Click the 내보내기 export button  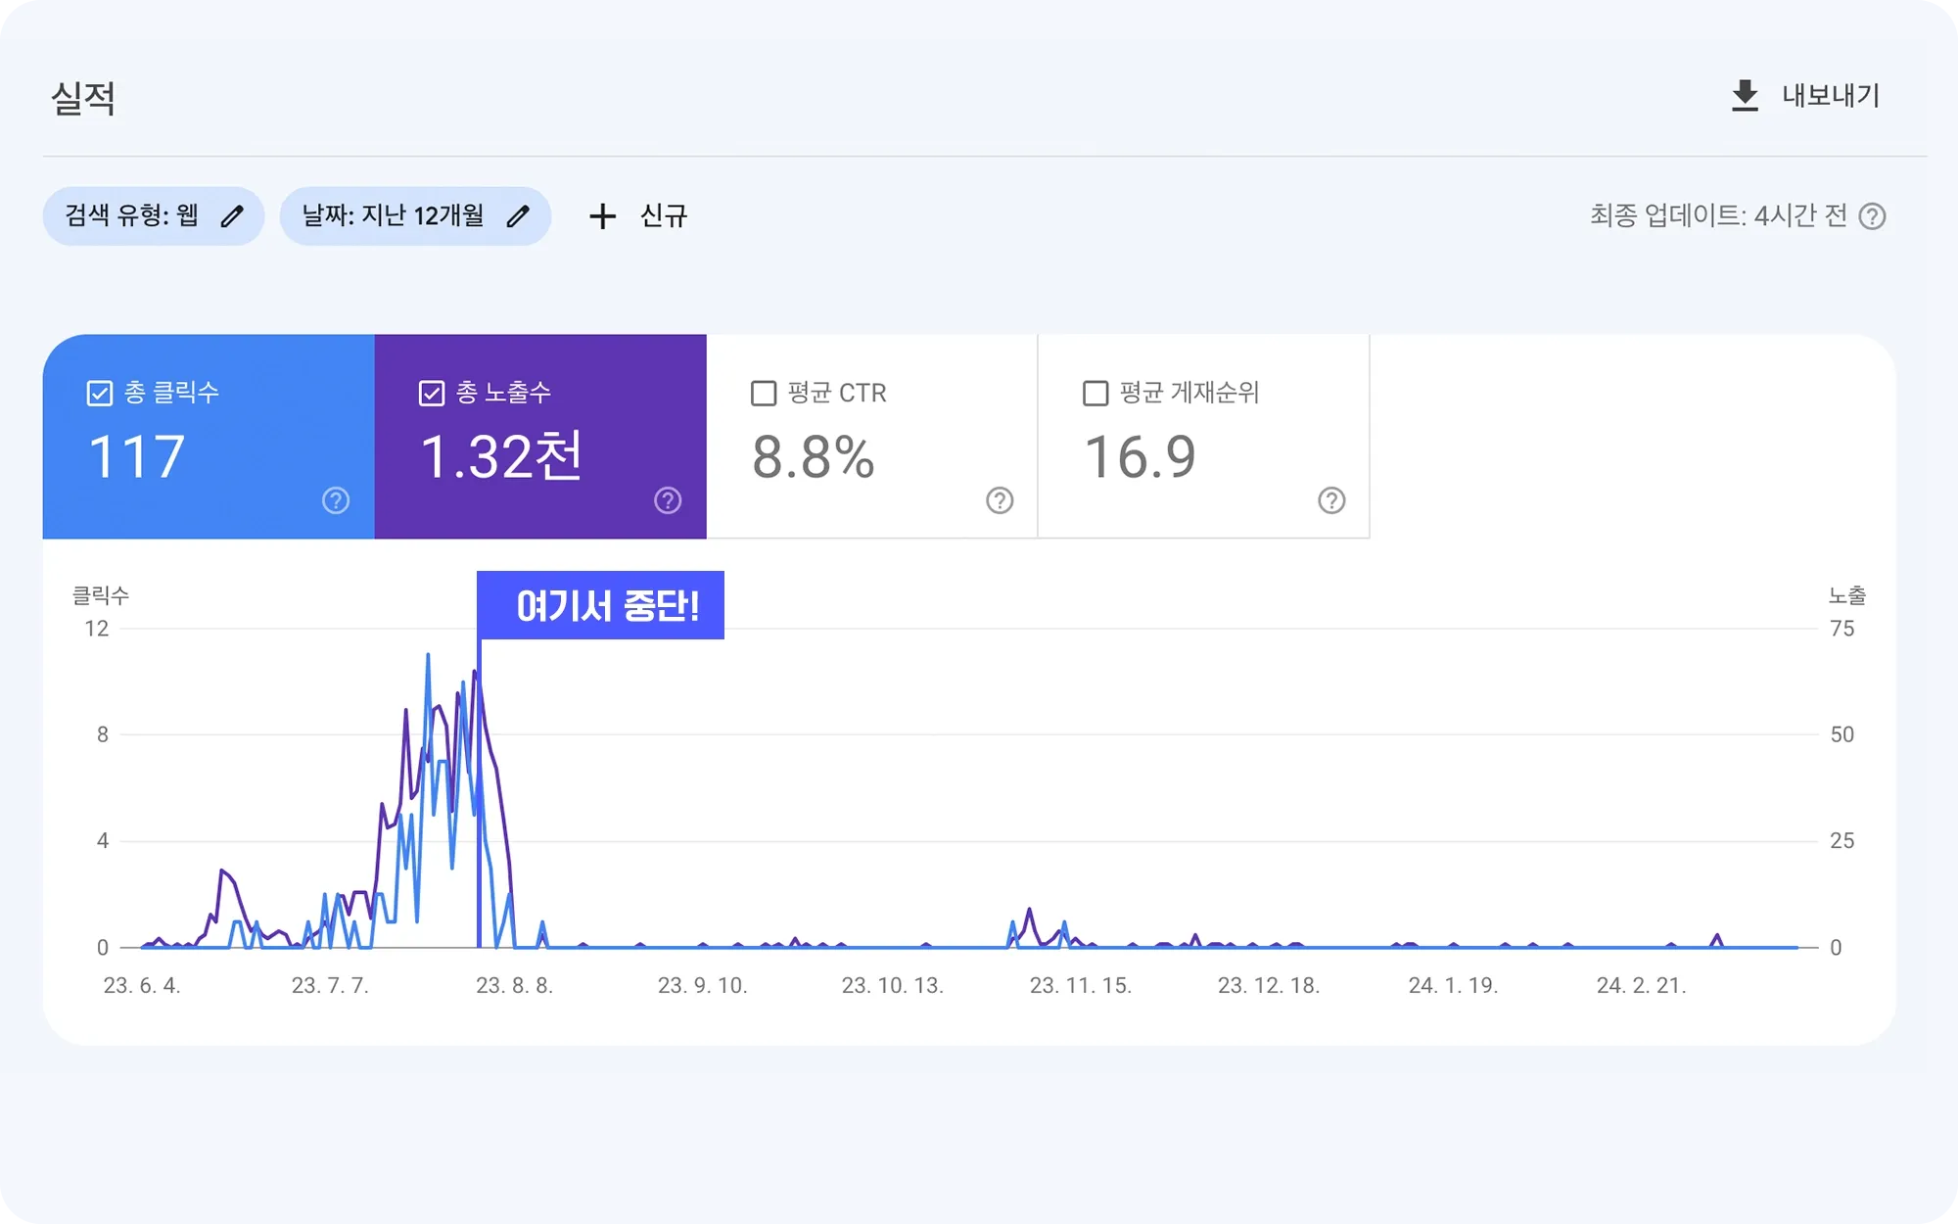point(1830,96)
